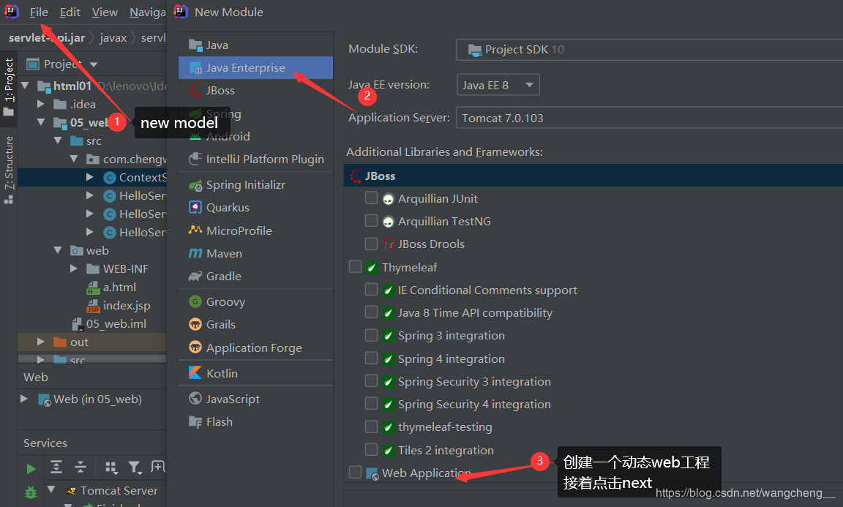Check Tiles 2 integration checkbox
The height and width of the screenshot is (507, 843).
(x=371, y=449)
